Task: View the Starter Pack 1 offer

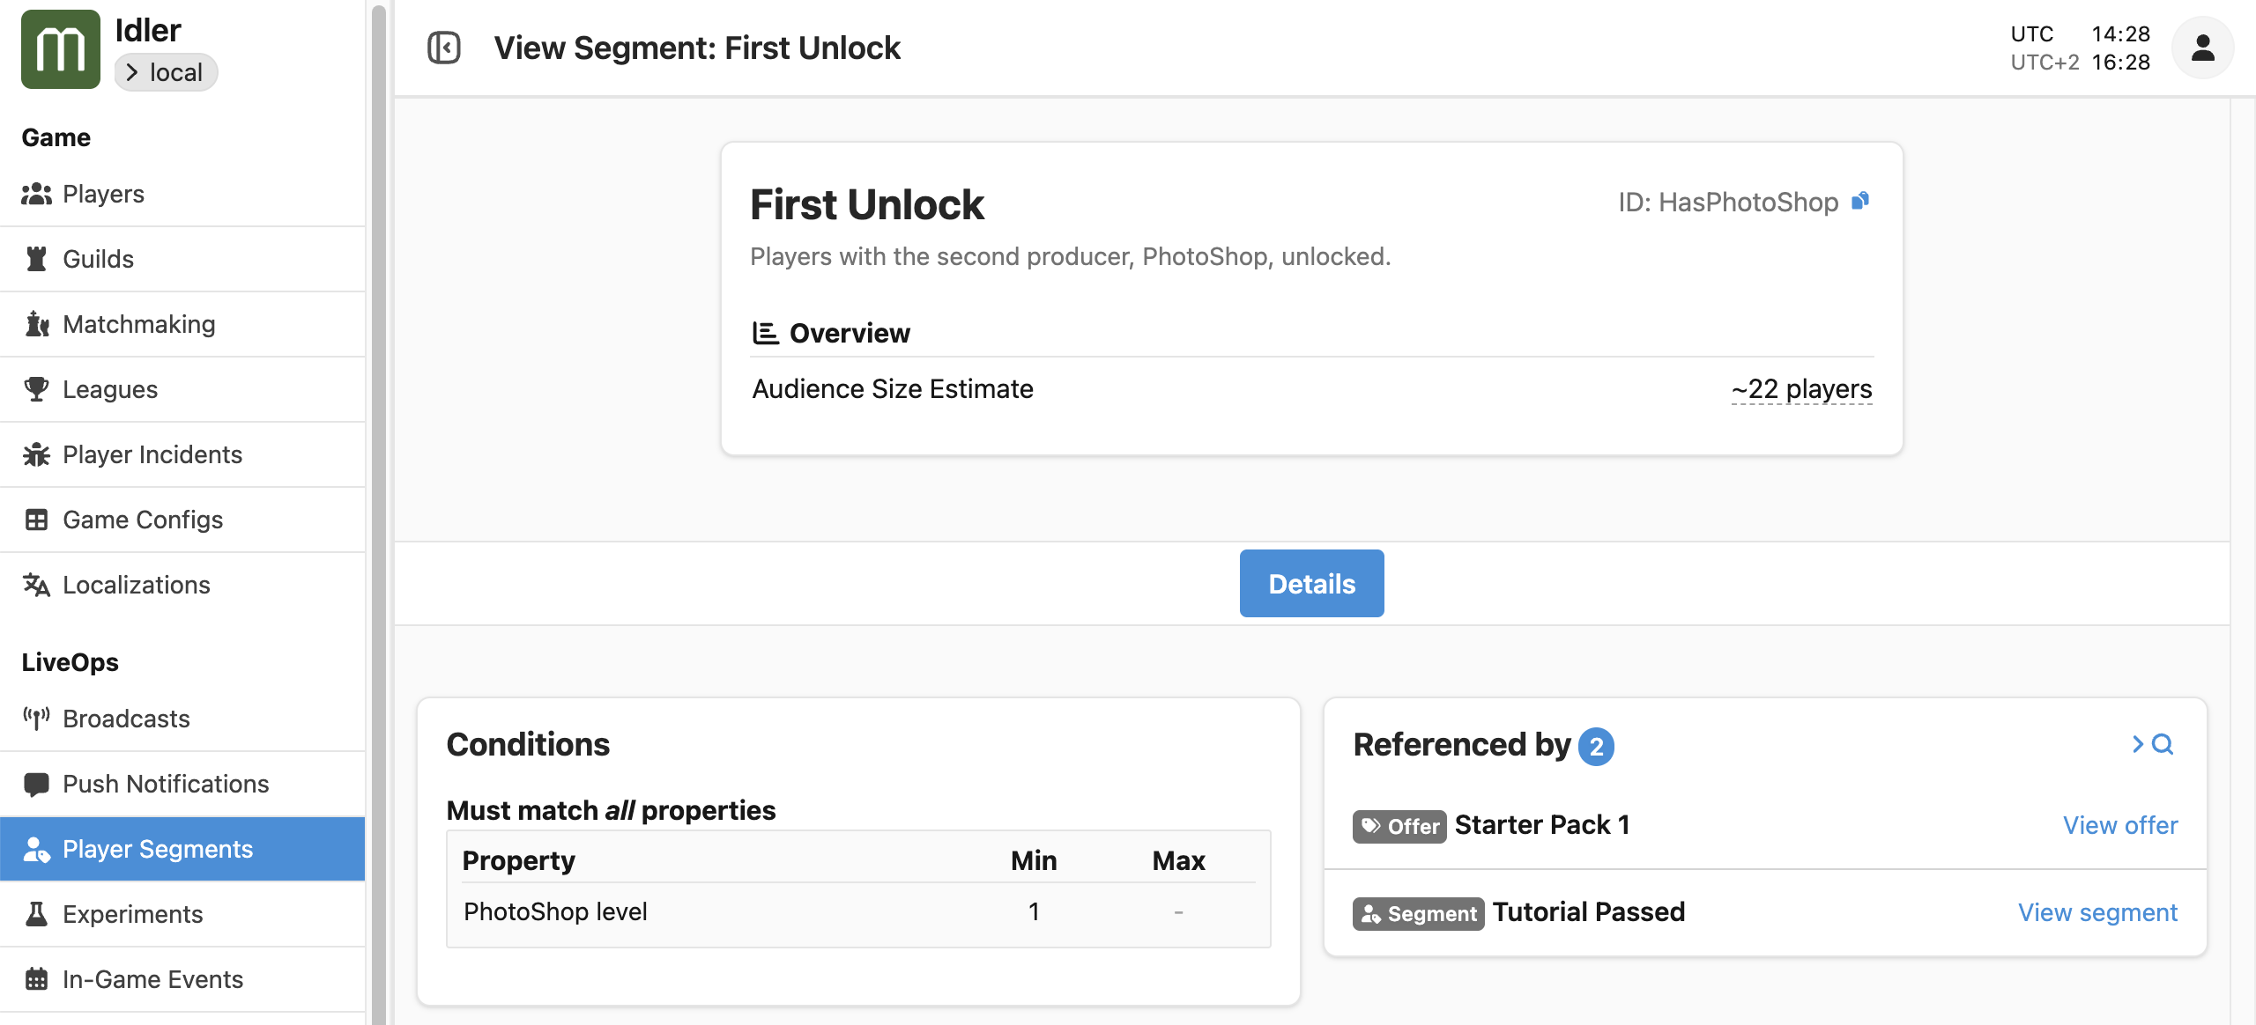Action: pyautogui.click(x=2119, y=825)
